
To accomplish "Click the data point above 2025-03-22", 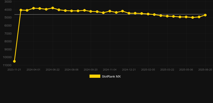I will 167,16.
